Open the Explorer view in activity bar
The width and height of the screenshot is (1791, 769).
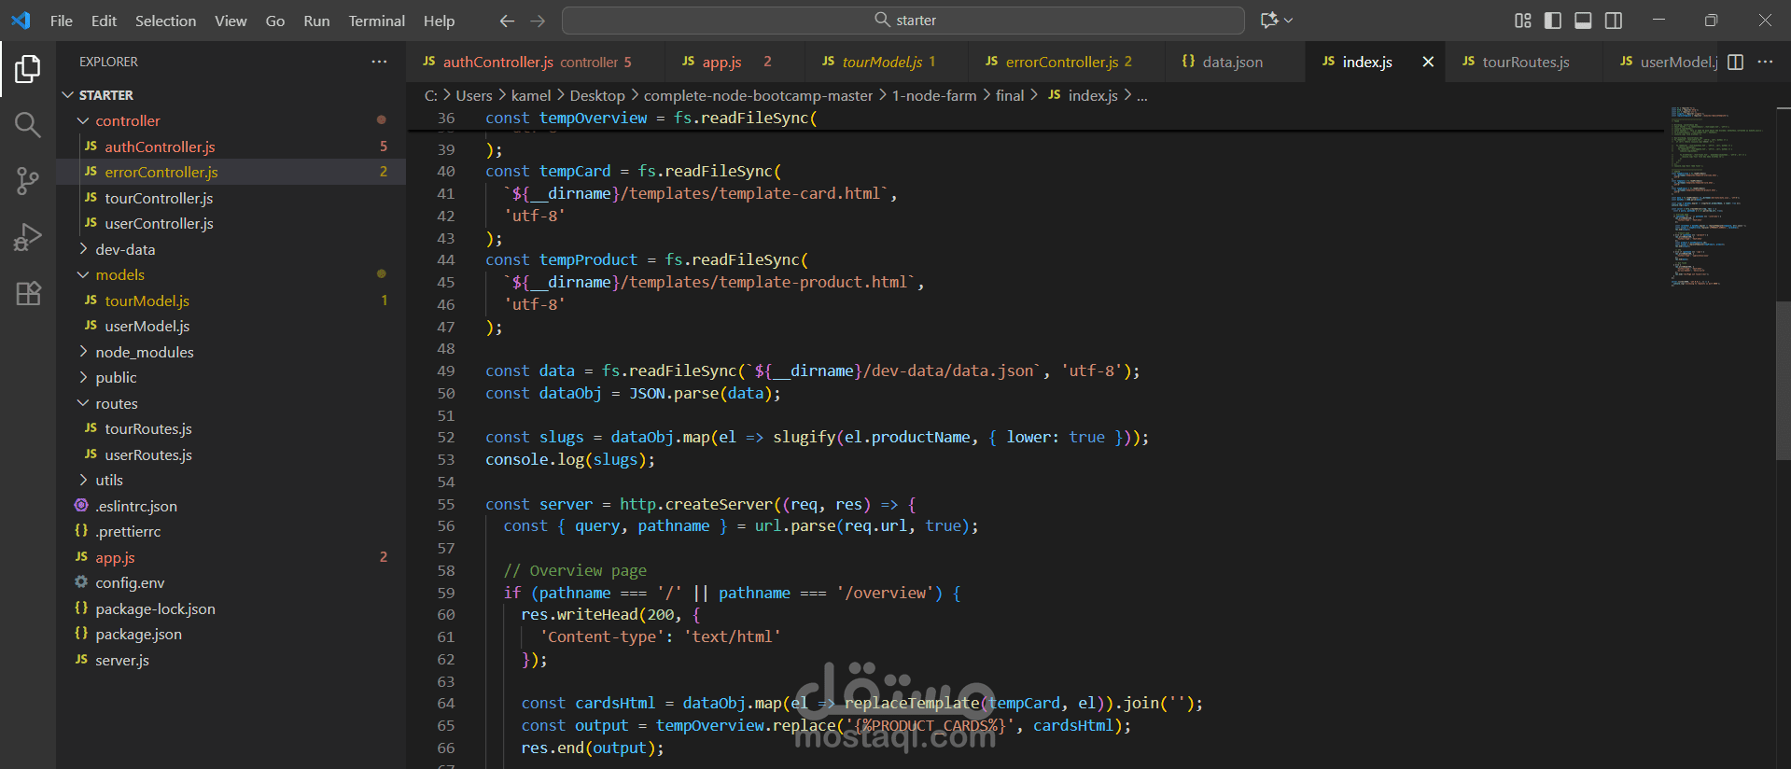[28, 69]
